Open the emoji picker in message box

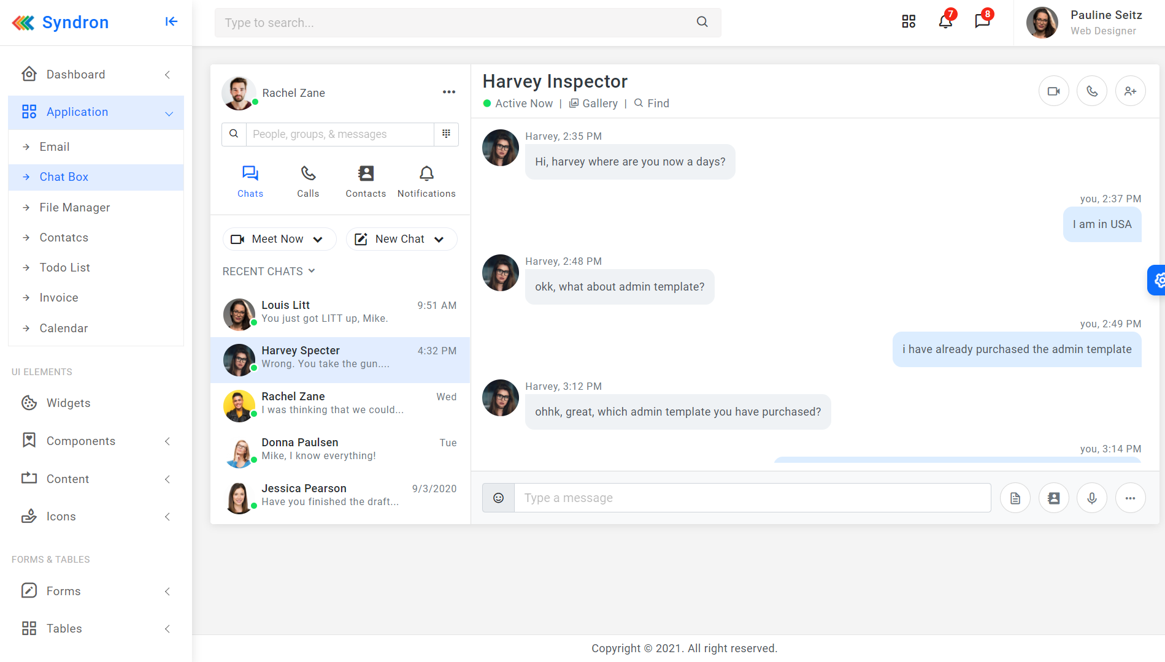(x=498, y=498)
